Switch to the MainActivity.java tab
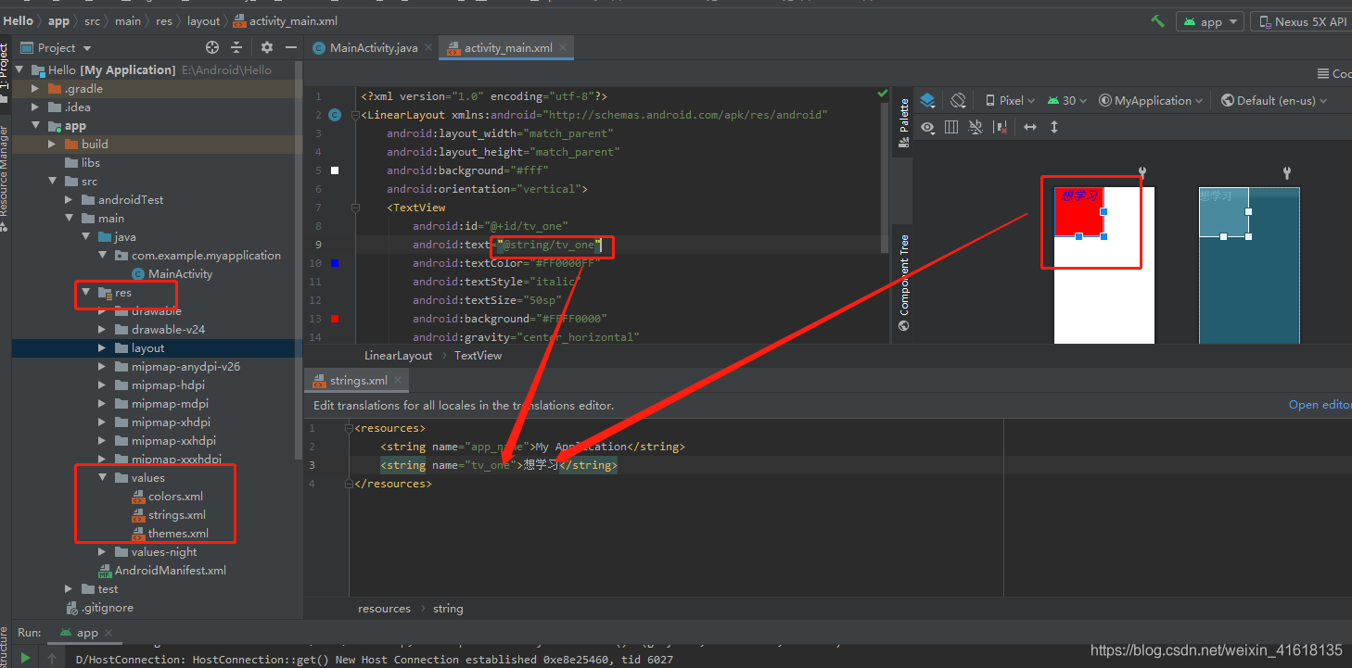The image size is (1352, 668). pyautogui.click(x=365, y=47)
